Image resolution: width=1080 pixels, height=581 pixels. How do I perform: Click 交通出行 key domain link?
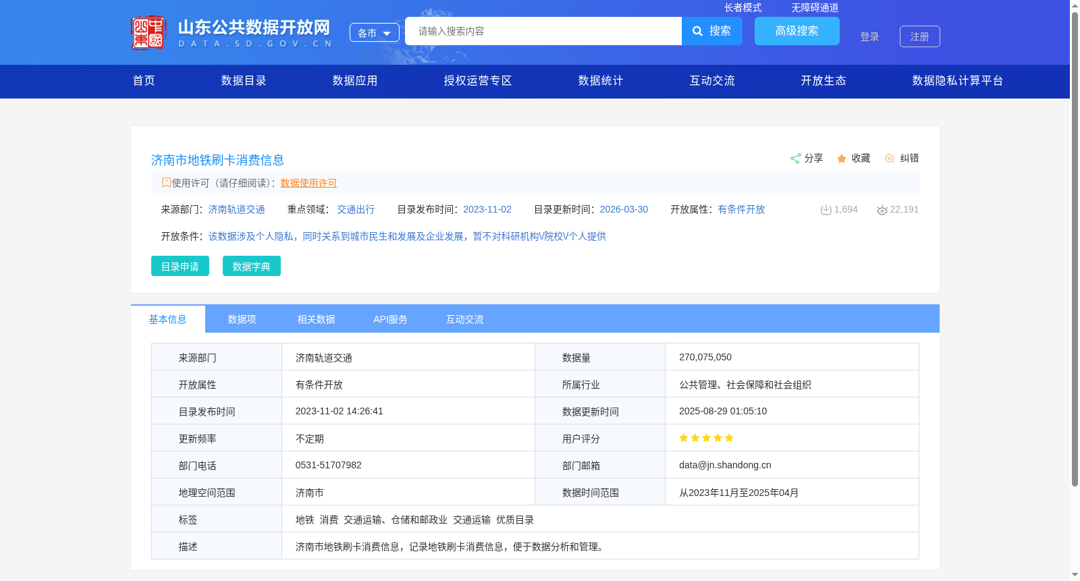[356, 209]
